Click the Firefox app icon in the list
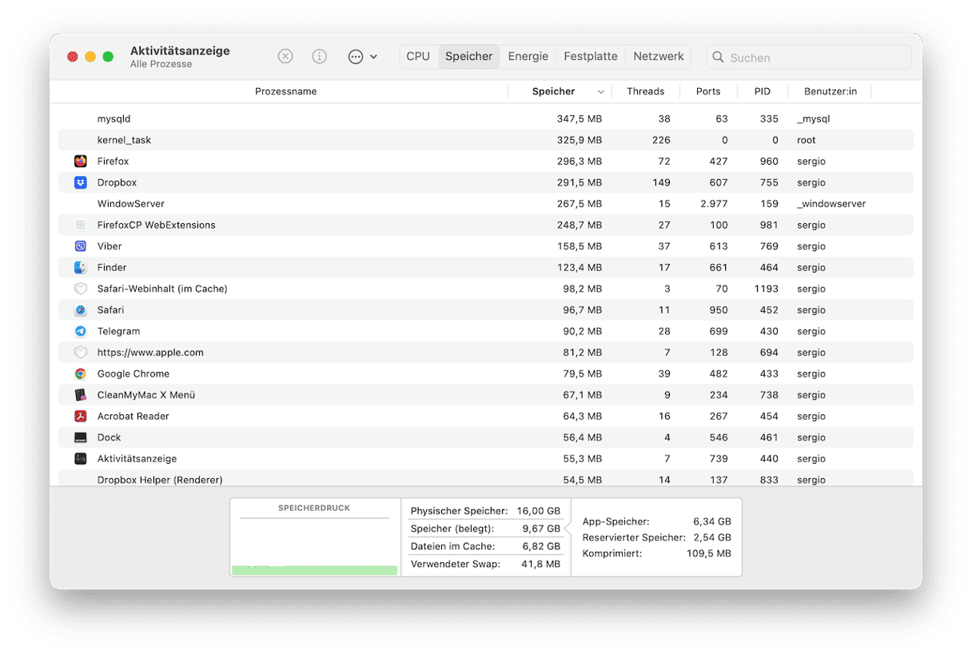 pyautogui.click(x=81, y=161)
